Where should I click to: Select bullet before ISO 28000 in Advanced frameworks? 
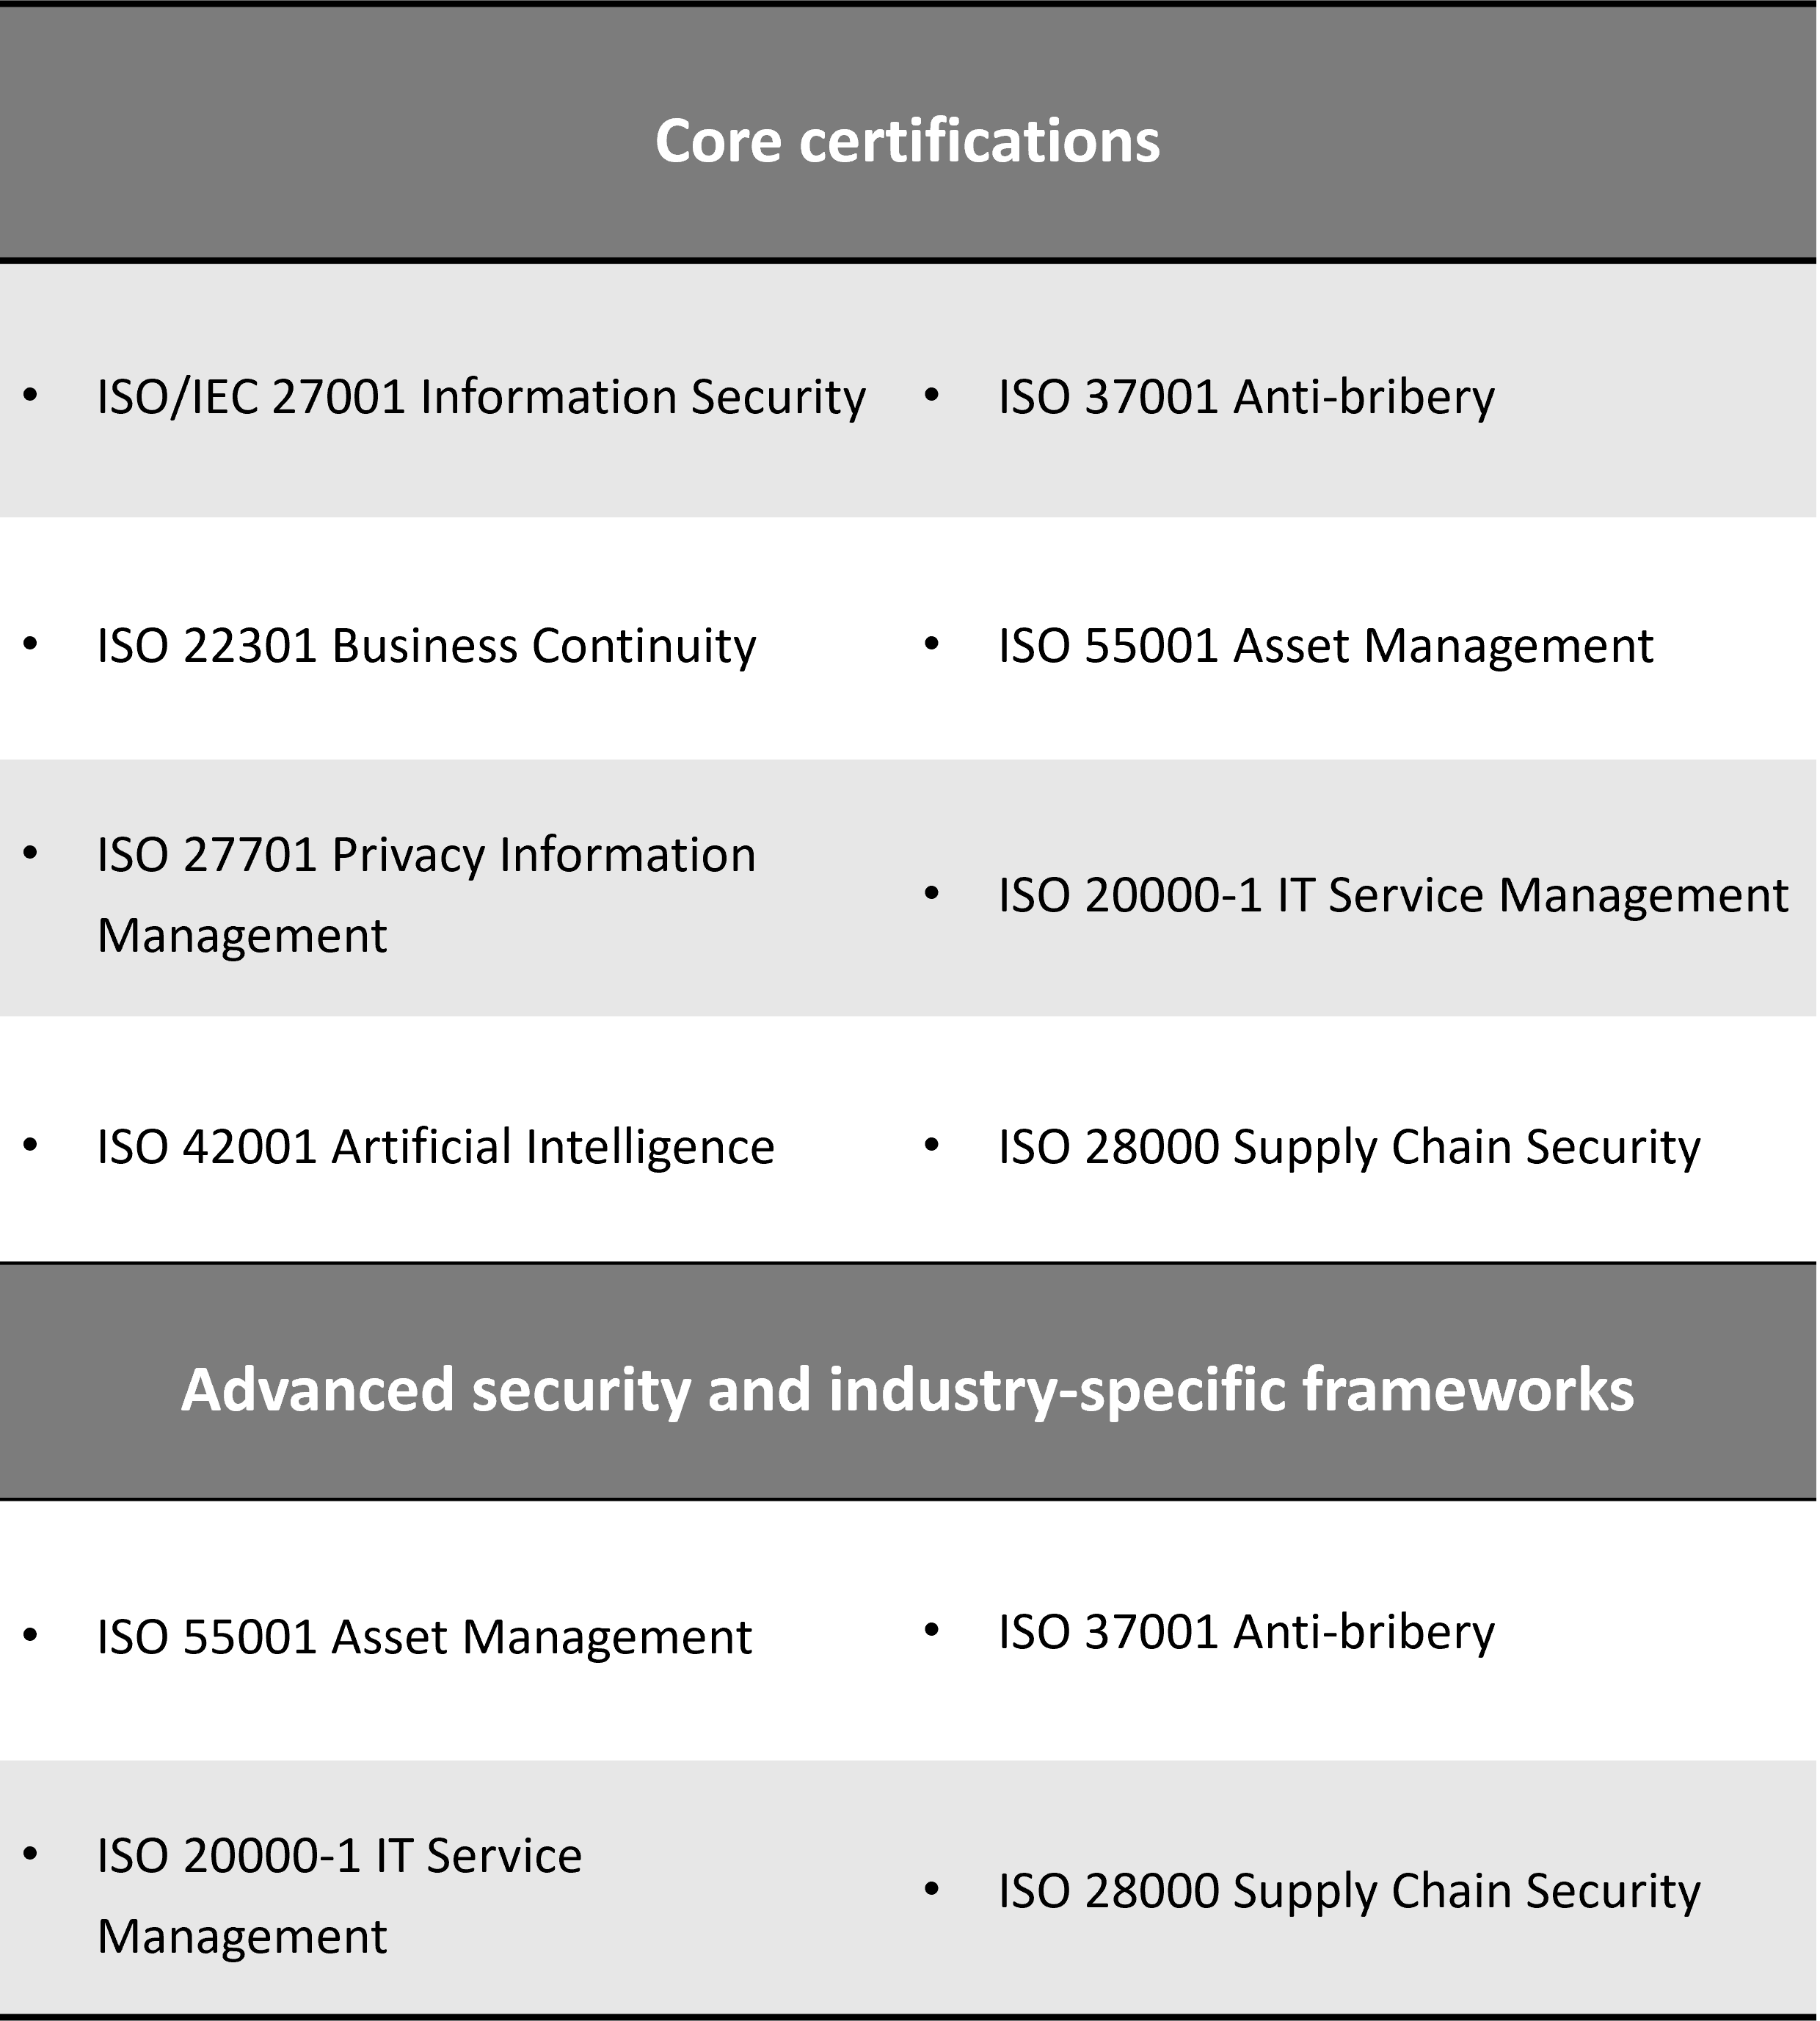point(932,1889)
